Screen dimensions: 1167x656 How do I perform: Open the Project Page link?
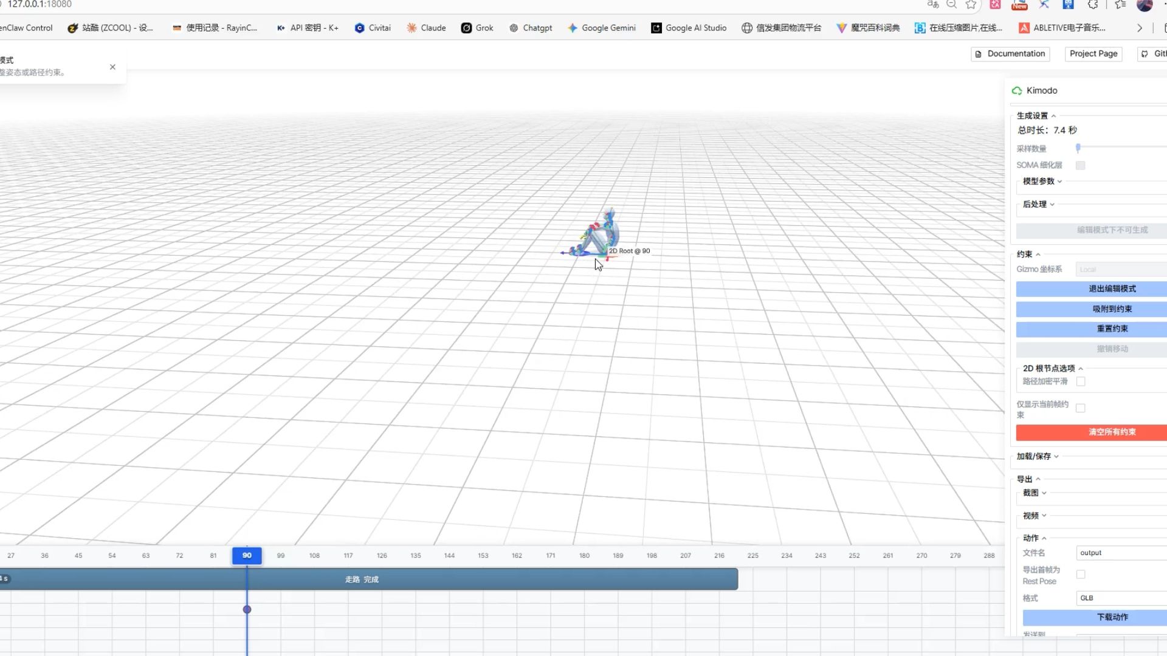pos(1093,53)
